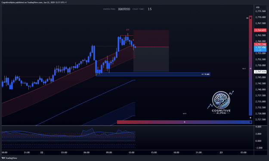Click the 2,745.000 price axis label
This screenshot has width=269, height=161.
pyautogui.click(x=260, y=77)
